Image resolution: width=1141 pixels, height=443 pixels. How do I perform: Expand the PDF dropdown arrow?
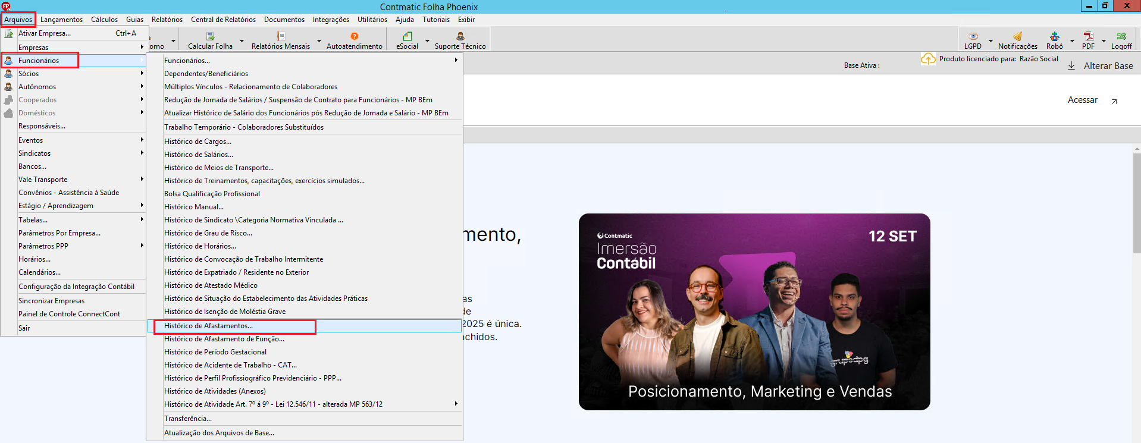[x=1104, y=41]
